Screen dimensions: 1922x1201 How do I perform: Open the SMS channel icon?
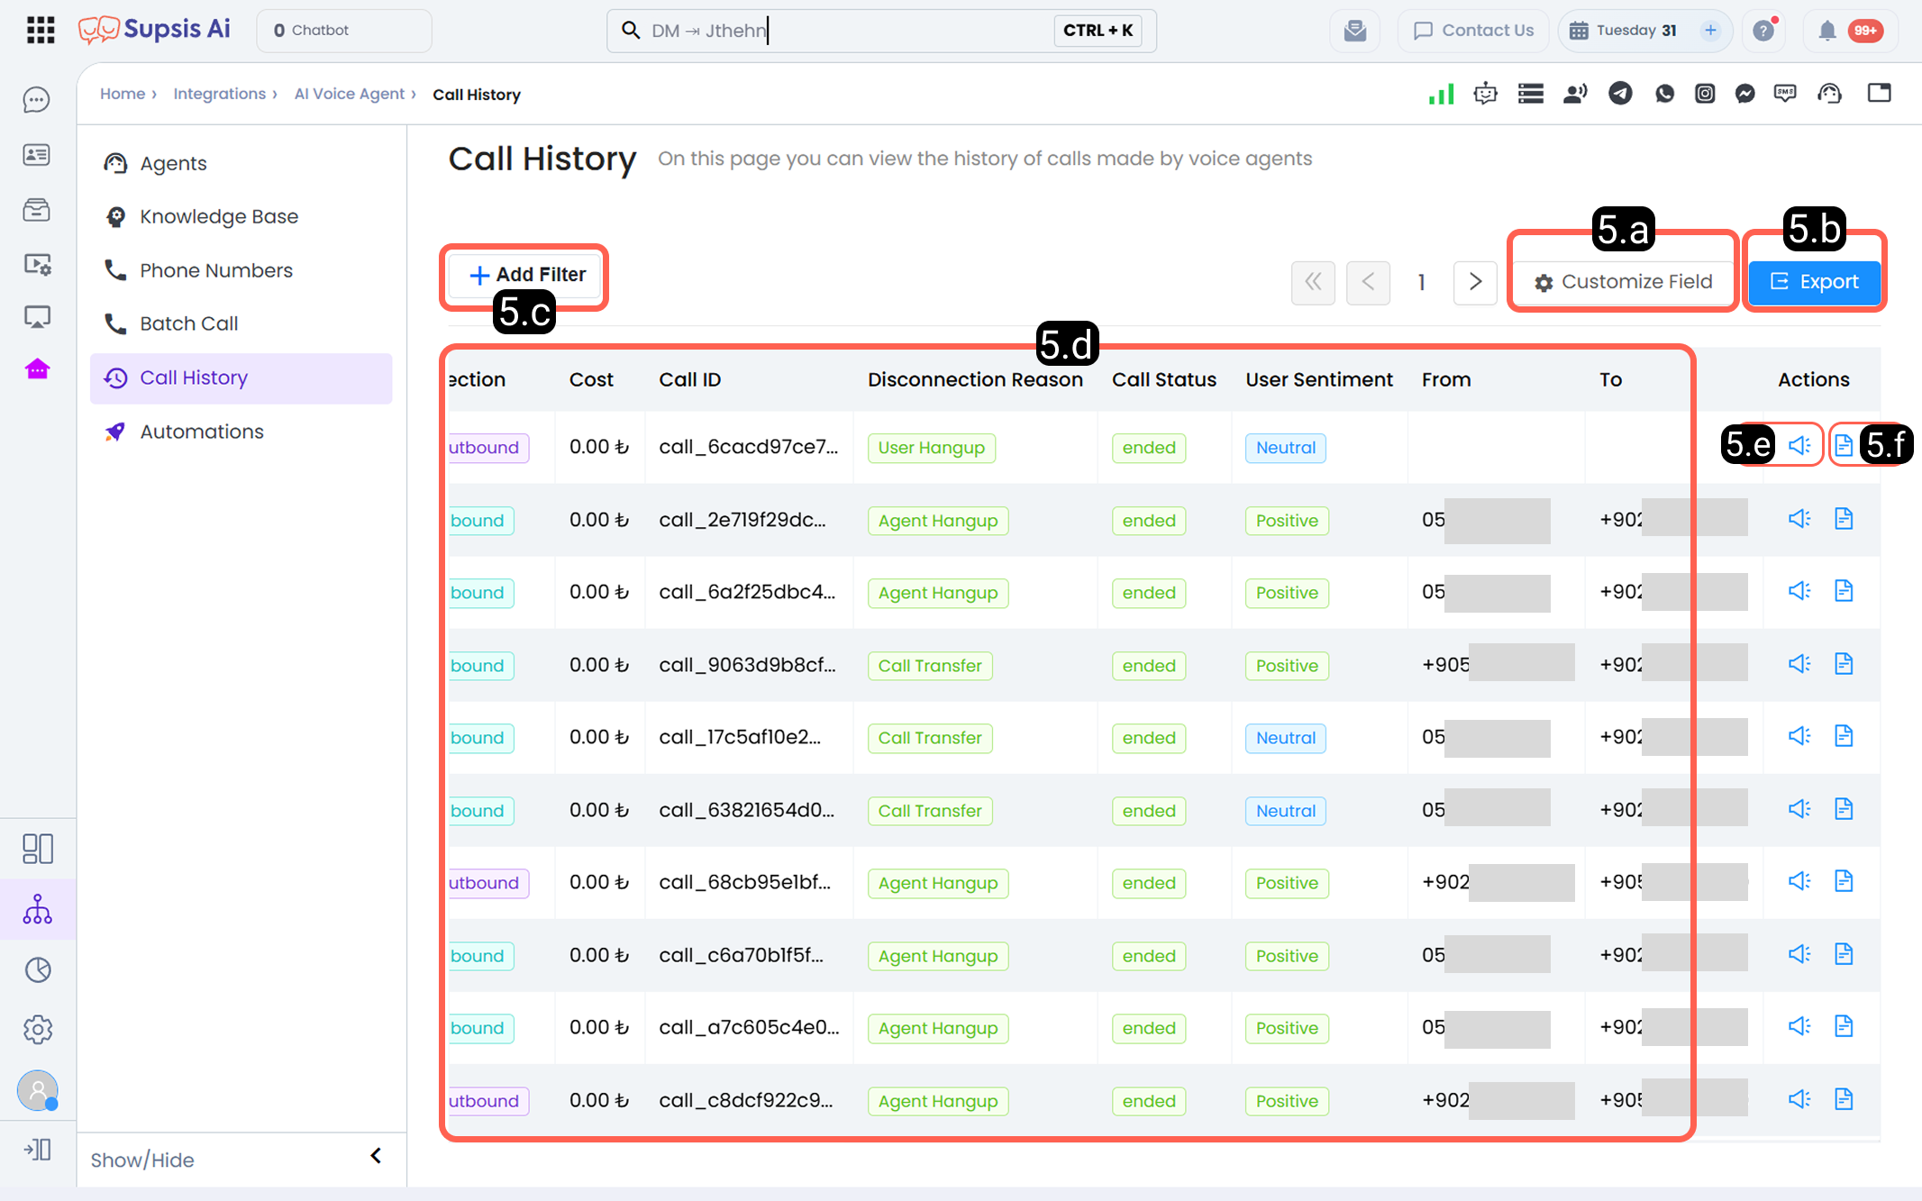coord(1785,94)
